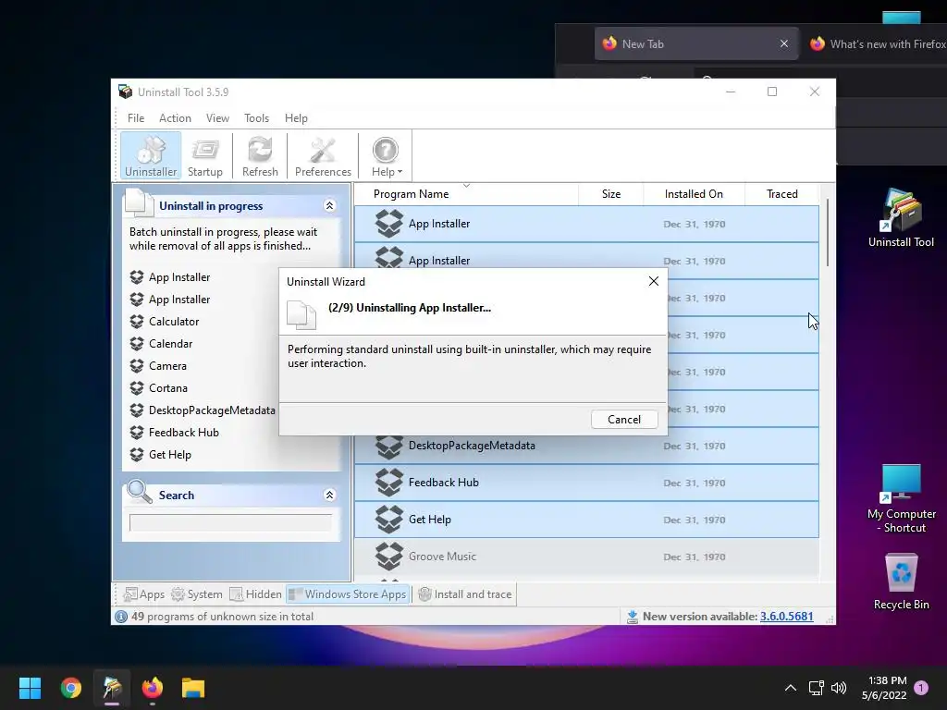
Task: Open the View menu
Action: pyautogui.click(x=217, y=117)
